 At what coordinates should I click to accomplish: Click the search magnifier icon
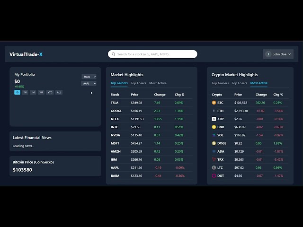[114, 54]
